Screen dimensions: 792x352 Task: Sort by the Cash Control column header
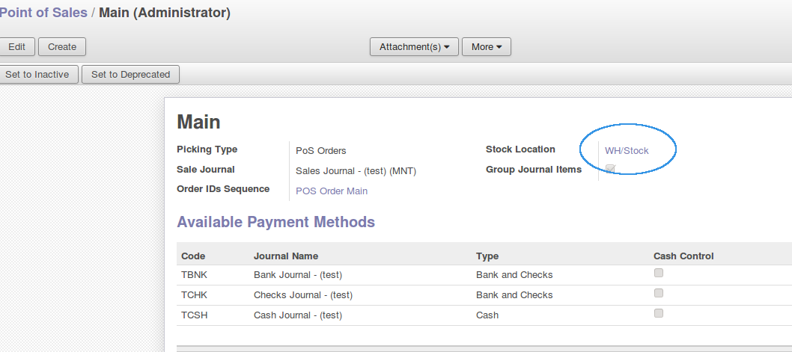pyautogui.click(x=683, y=256)
